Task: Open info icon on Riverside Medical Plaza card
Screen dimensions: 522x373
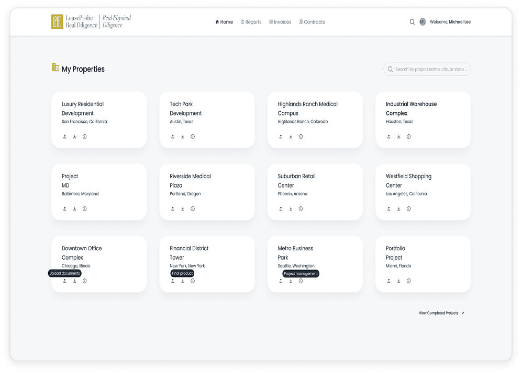Action: (193, 208)
